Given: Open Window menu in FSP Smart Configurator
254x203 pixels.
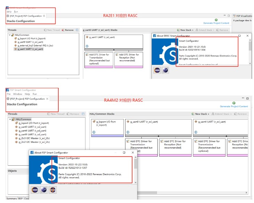Looking at the screenshot, I should tap(18, 94).
